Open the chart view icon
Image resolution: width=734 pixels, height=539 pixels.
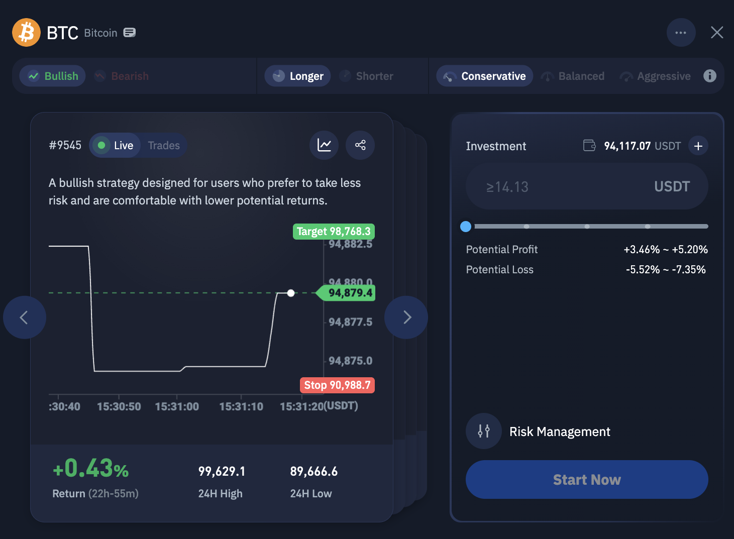(x=324, y=145)
